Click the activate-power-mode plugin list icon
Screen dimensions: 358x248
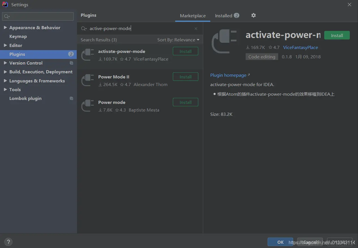[87, 55]
